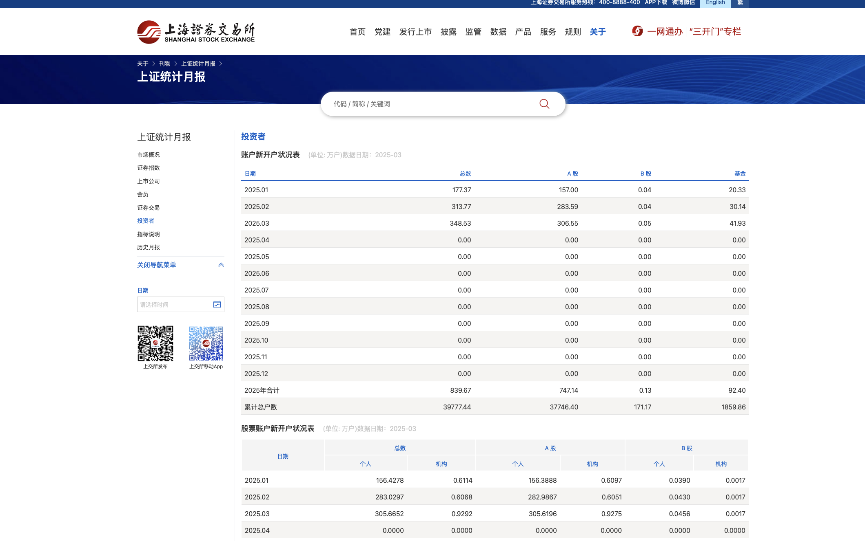Click the Shanghai Stock Exchange logo
Viewport: 865px width, 541px height.
[x=196, y=32]
